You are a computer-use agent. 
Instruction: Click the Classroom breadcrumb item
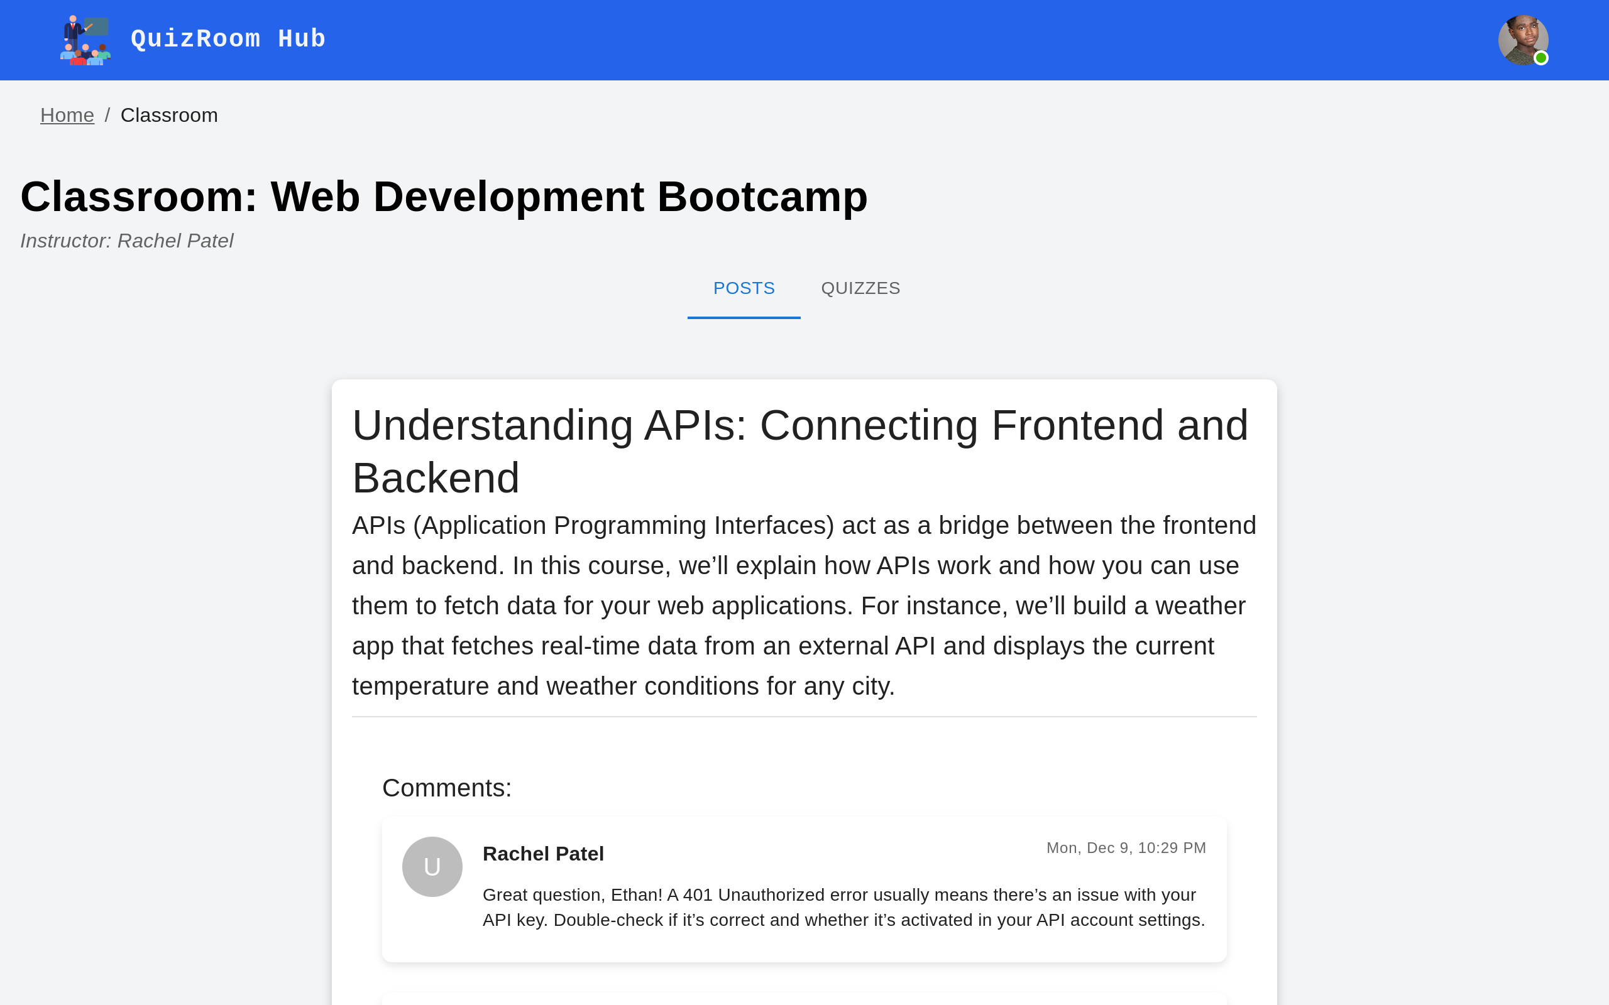pyautogui.click(x=169, y=115)
